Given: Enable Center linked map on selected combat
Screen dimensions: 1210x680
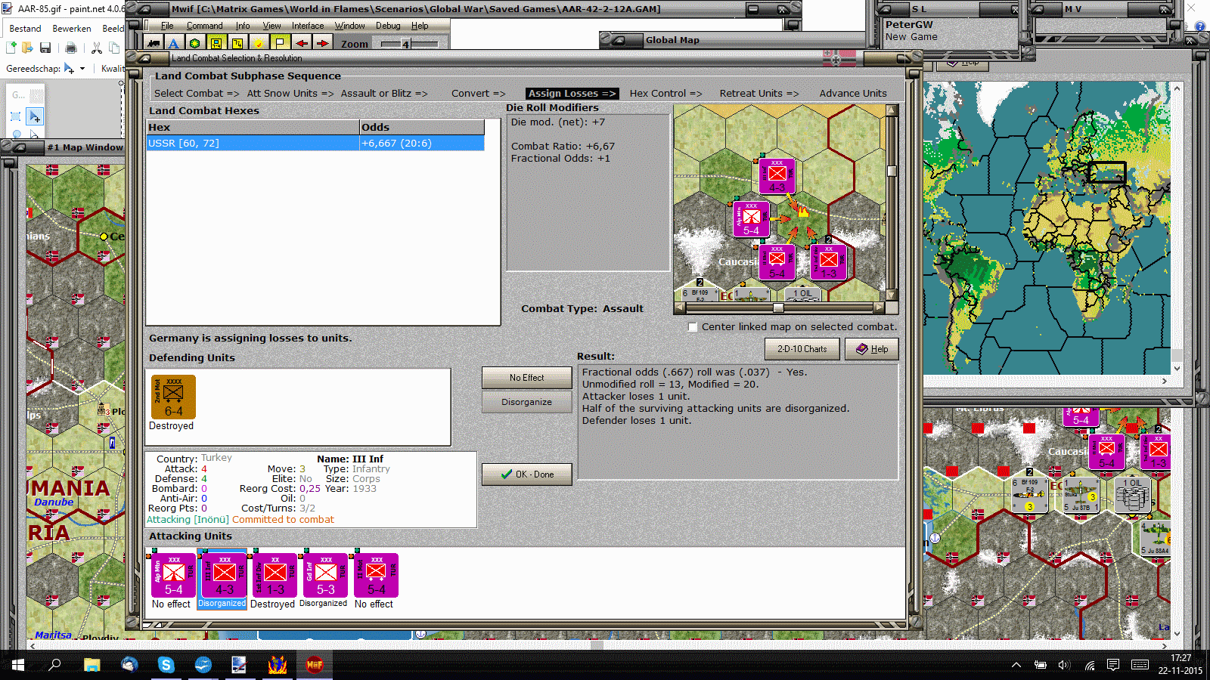Looking at the screenshot, I should pyautogui.click(x=693, y=327).
